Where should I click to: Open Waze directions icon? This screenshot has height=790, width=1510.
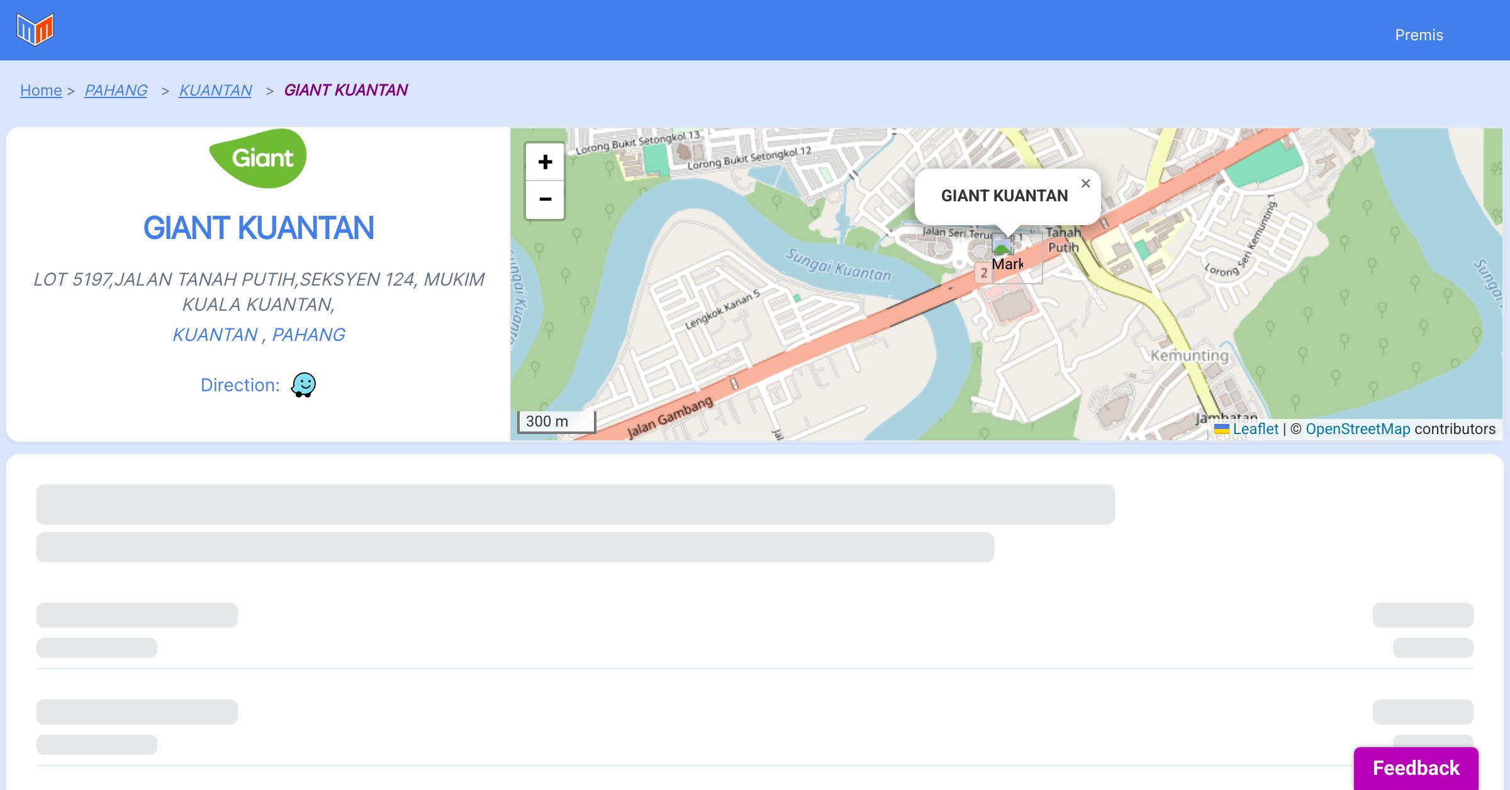[x=303, y=384]
